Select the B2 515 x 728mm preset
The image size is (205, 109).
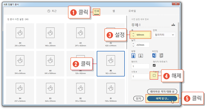point(80,91)
